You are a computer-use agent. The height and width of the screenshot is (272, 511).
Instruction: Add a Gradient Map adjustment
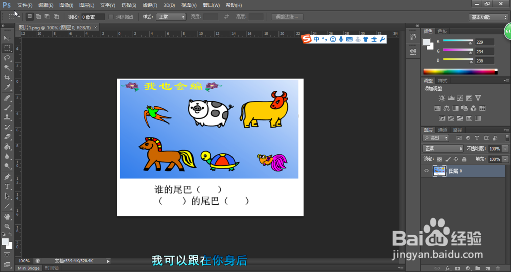pyautogui.click(x=478, y=118)
